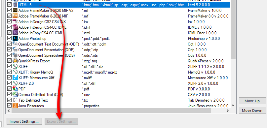Click the HTML 5 file type icon

click(15, 5)
